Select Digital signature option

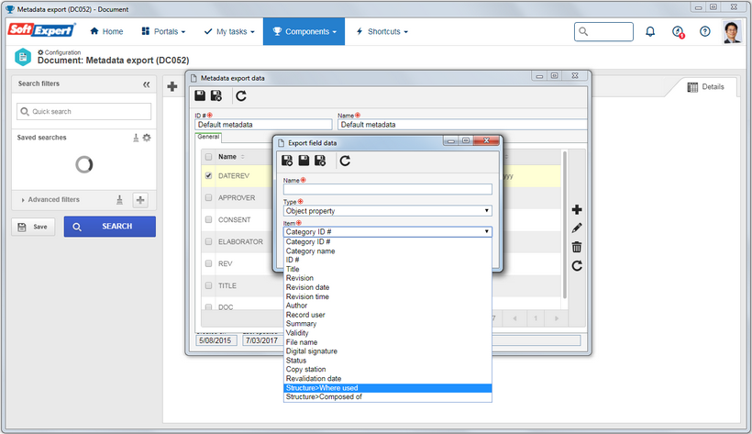pos(388,351)
